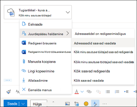This screenshot has height=107, width=137.
Task: Expand the Juurdepääsu haldamine submenu
Action: (x=46, y=33)
